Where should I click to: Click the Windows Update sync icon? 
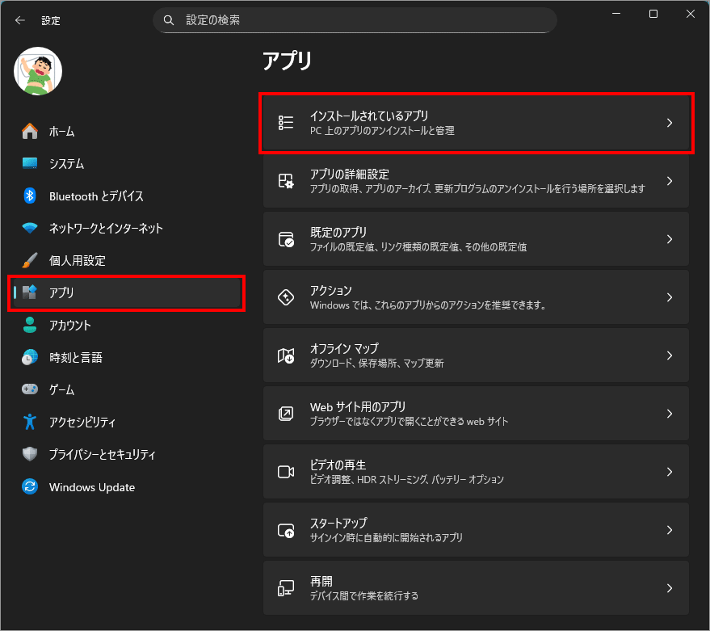point(30,487)
